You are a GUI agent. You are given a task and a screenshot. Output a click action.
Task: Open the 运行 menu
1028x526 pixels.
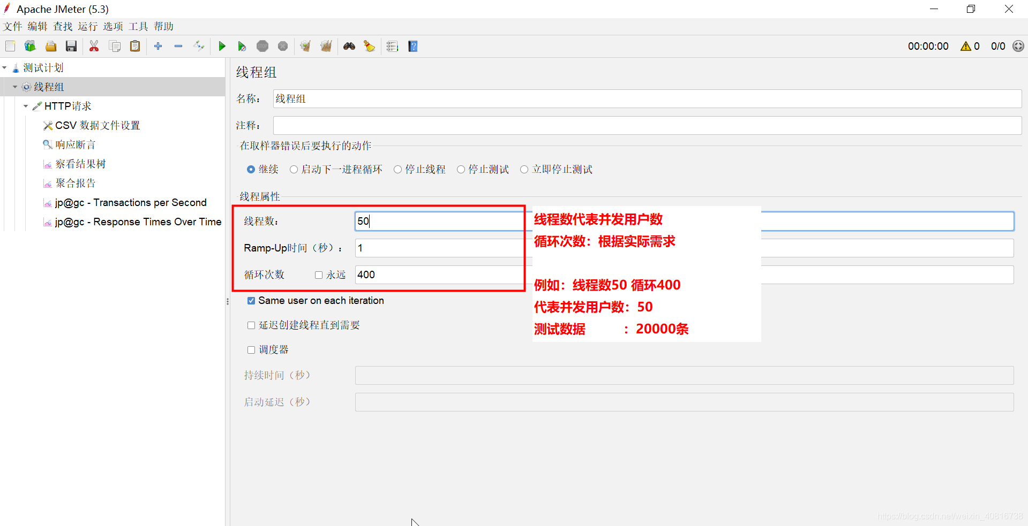88,26
